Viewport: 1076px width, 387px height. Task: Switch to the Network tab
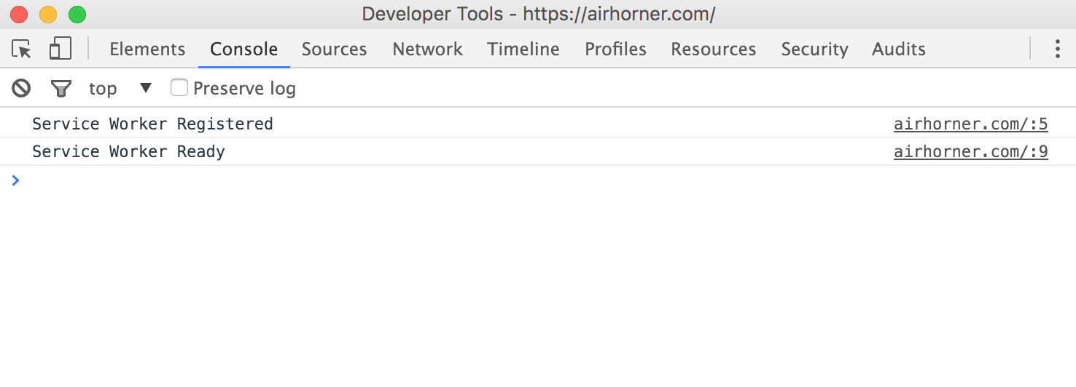(x=427, y=49)
